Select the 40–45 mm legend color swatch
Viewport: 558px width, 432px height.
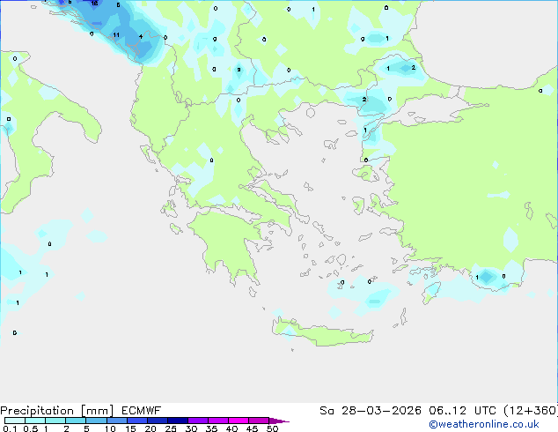coord(239,421)
